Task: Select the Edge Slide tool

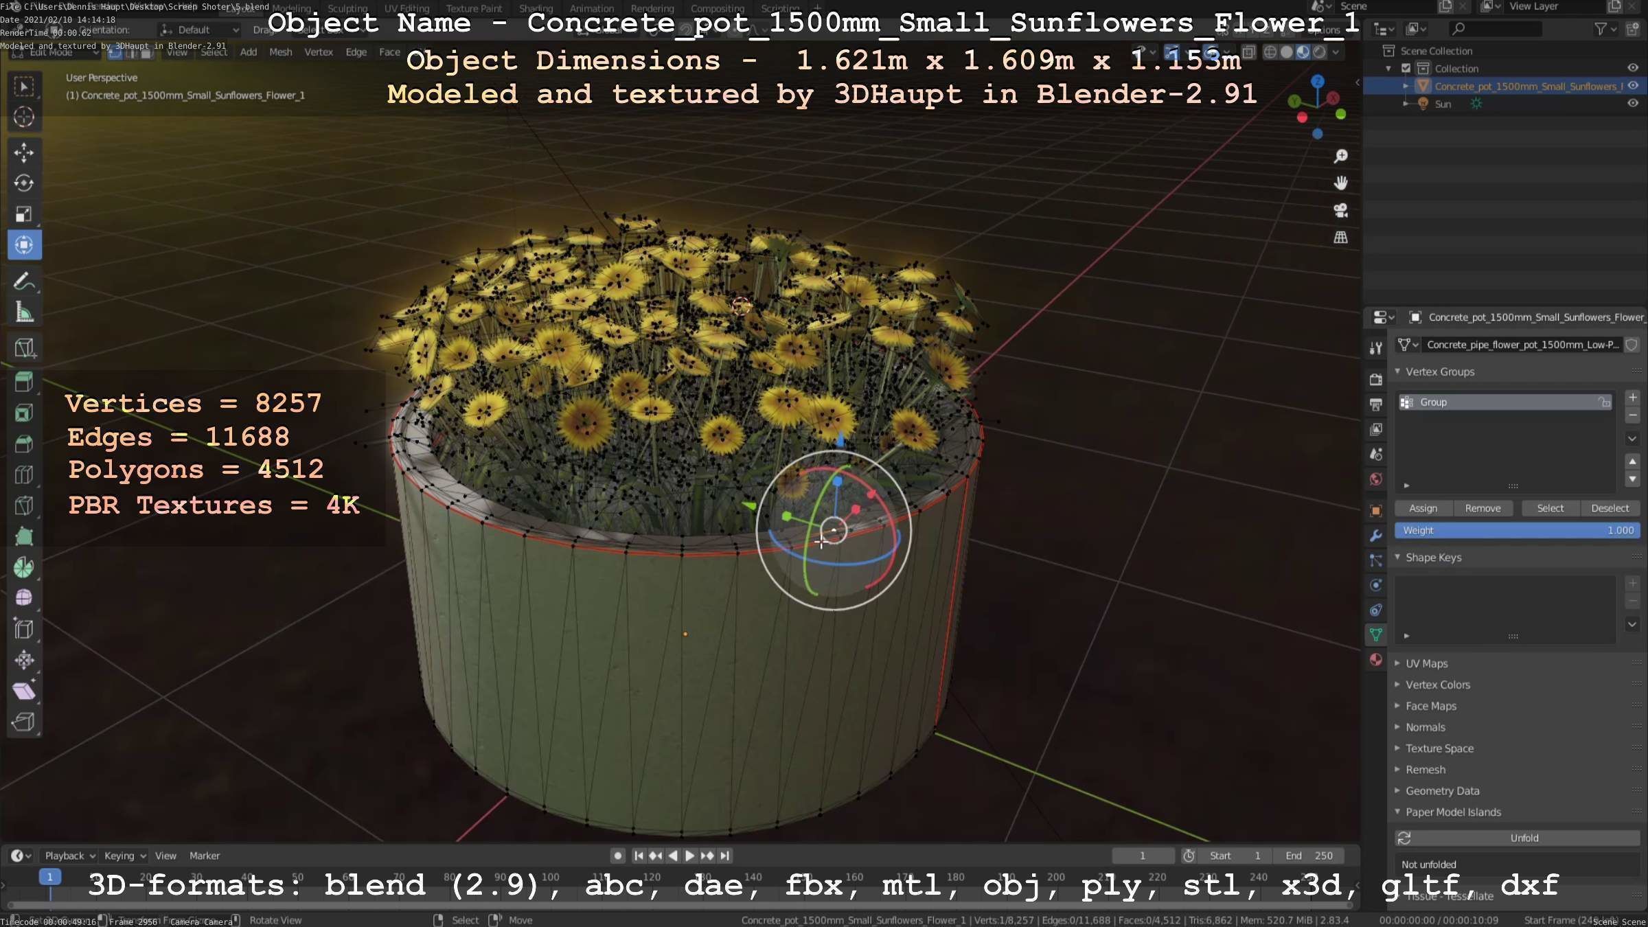Action: pos(24,629)
